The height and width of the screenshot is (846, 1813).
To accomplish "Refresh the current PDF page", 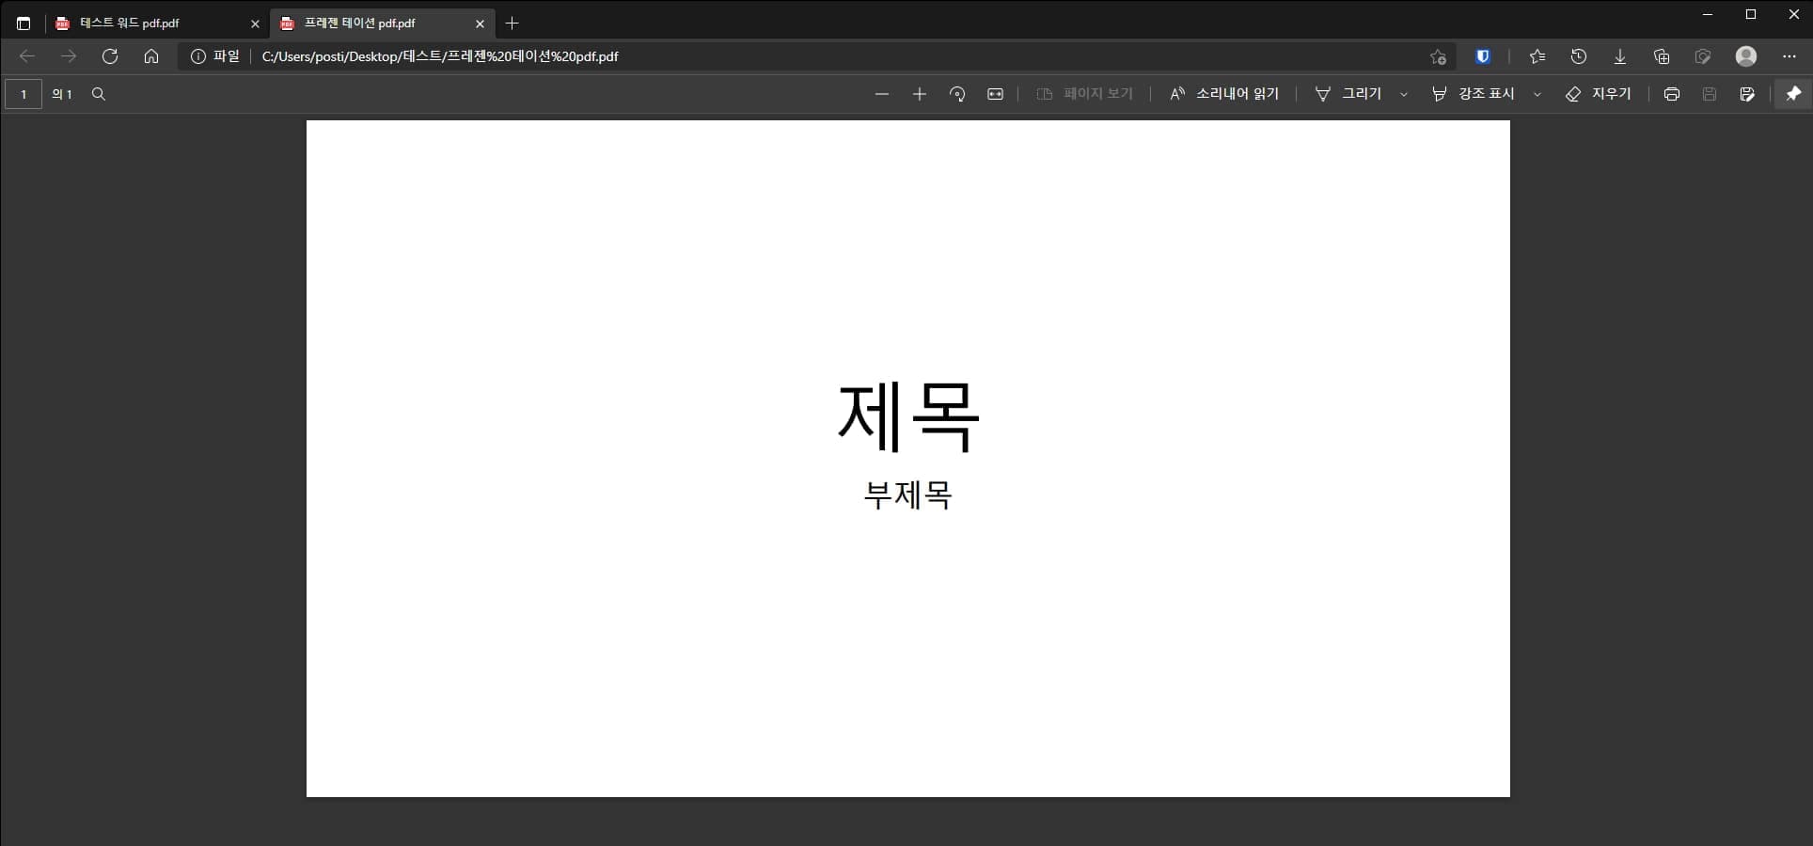I will tap(110, 56).
